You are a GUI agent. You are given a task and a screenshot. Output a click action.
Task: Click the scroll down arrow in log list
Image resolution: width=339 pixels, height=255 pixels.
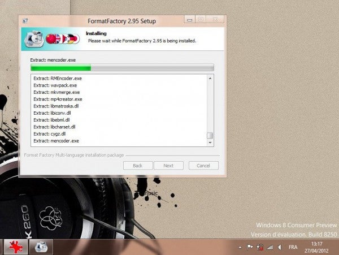[x=210, y=142]
